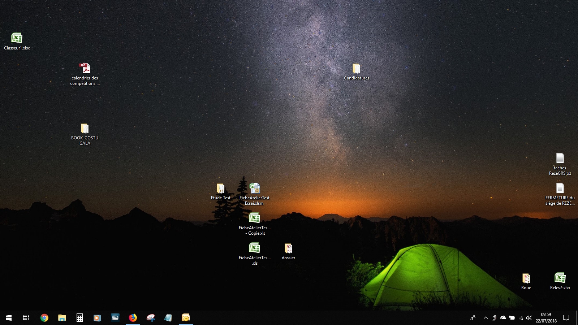The height and width of the screenshot is (325, 578).
Task: Launch Google Chrome from the taskbar
Action: 44,318
